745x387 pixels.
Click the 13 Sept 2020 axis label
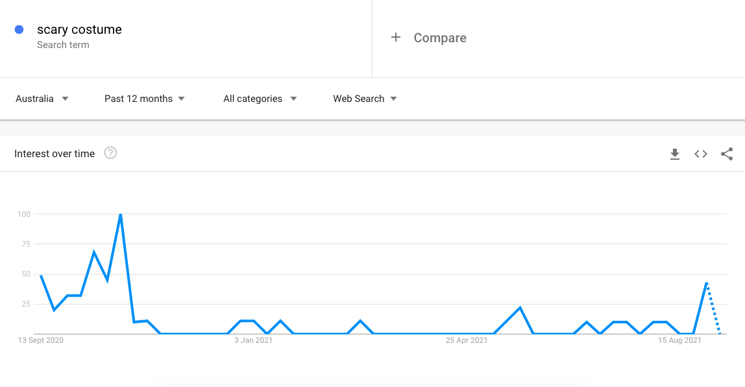pos(40,340)
